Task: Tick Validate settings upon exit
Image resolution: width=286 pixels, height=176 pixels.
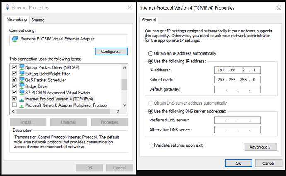Action: [x=152, y=145]
